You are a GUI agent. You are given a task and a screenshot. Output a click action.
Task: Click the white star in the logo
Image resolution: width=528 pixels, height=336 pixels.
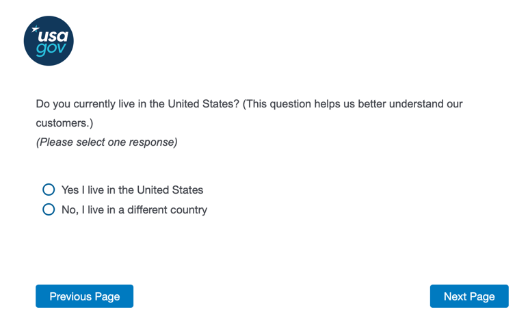[x=36, y=29]
